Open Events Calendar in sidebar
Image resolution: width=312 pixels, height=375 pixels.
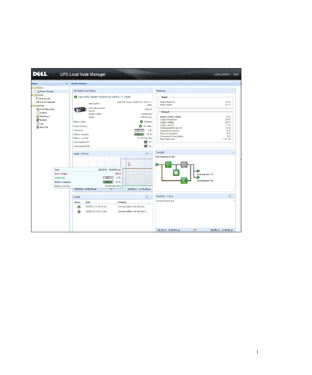47,102
